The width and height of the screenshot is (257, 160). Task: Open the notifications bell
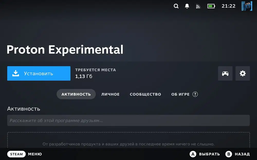[x=187, y=6]
